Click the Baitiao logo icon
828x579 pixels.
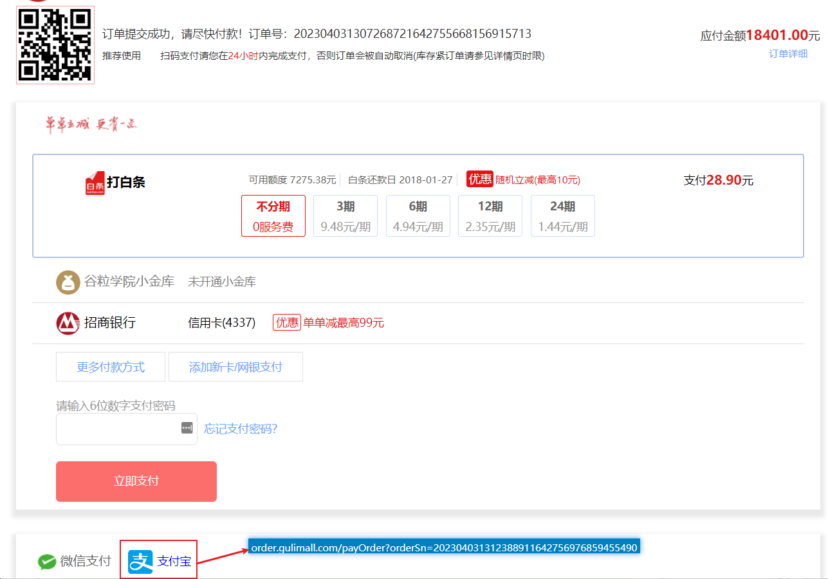point(95,183)
